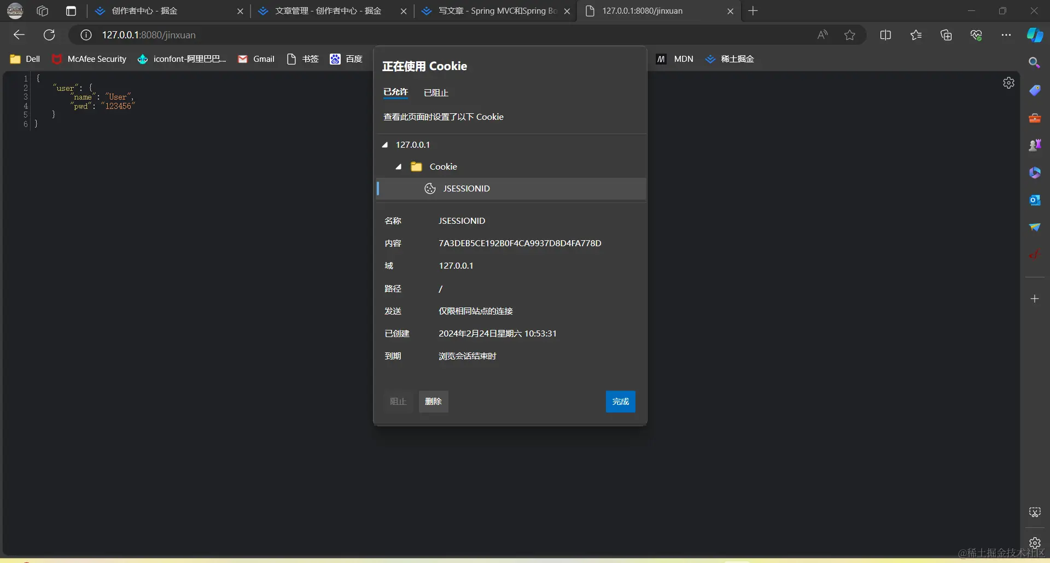Click the 阻止 button
Viewport: 1050px width, 563px height.
coord(398,402)
